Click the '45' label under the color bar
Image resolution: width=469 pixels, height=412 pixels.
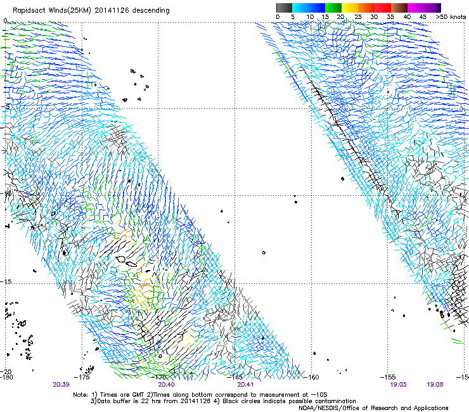point(423,16)
